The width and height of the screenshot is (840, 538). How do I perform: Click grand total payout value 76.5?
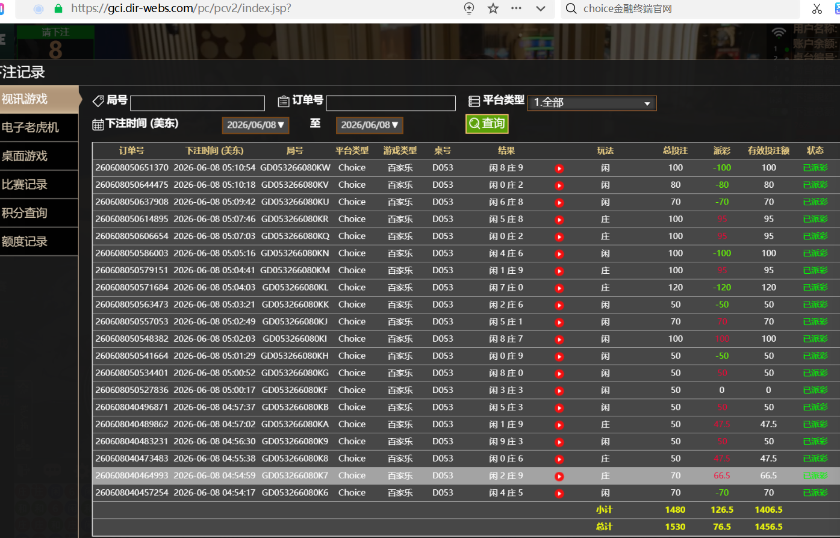pyautogui.click(x=722, y=527)
